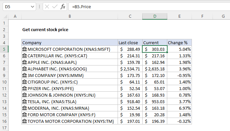Click the stock icon beside Microsoft Corporation

[24, 49]
